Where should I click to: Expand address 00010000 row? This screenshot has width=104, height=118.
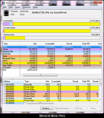click(4, 85)
